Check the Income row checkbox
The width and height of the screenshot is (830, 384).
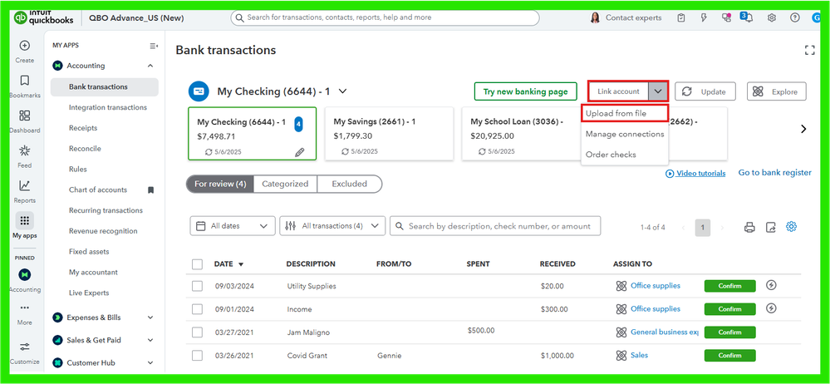click(198, 309)
